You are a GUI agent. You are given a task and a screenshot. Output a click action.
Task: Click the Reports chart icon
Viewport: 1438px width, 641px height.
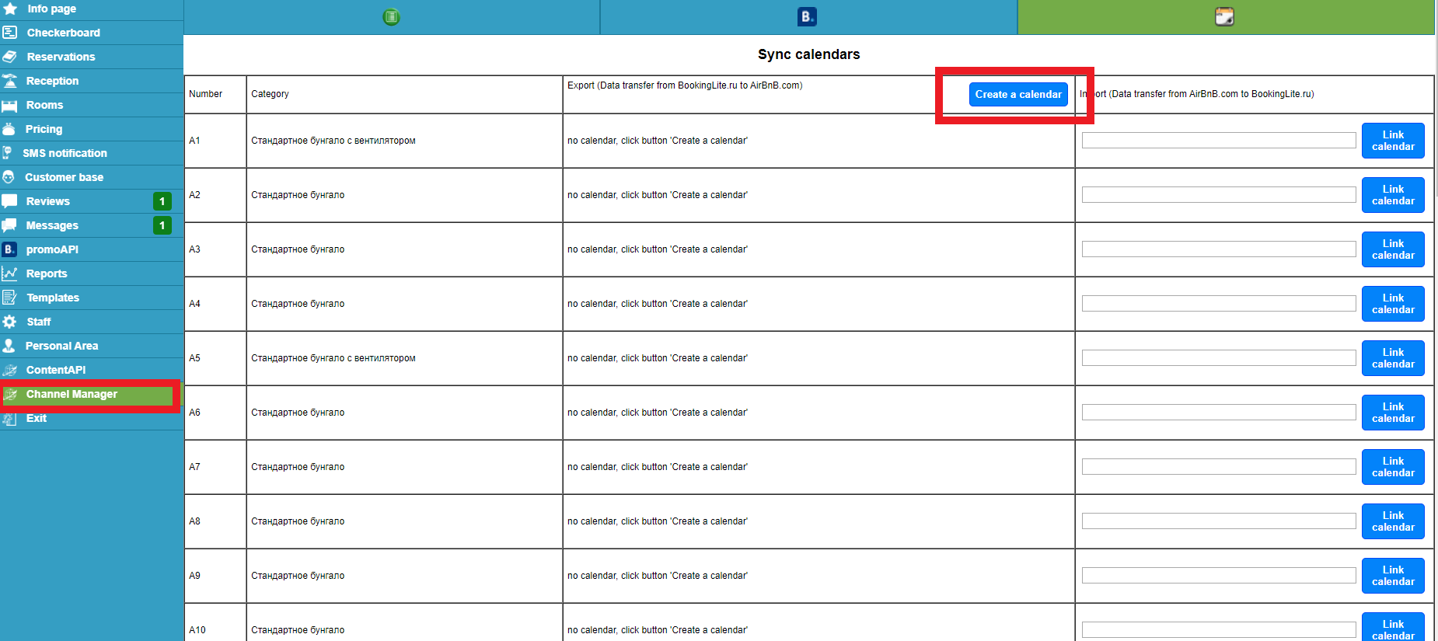pos(9,273)
